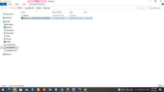The image size is (164, 92).
Task: Open volume control in system tray
Action: tap(144, 89)
